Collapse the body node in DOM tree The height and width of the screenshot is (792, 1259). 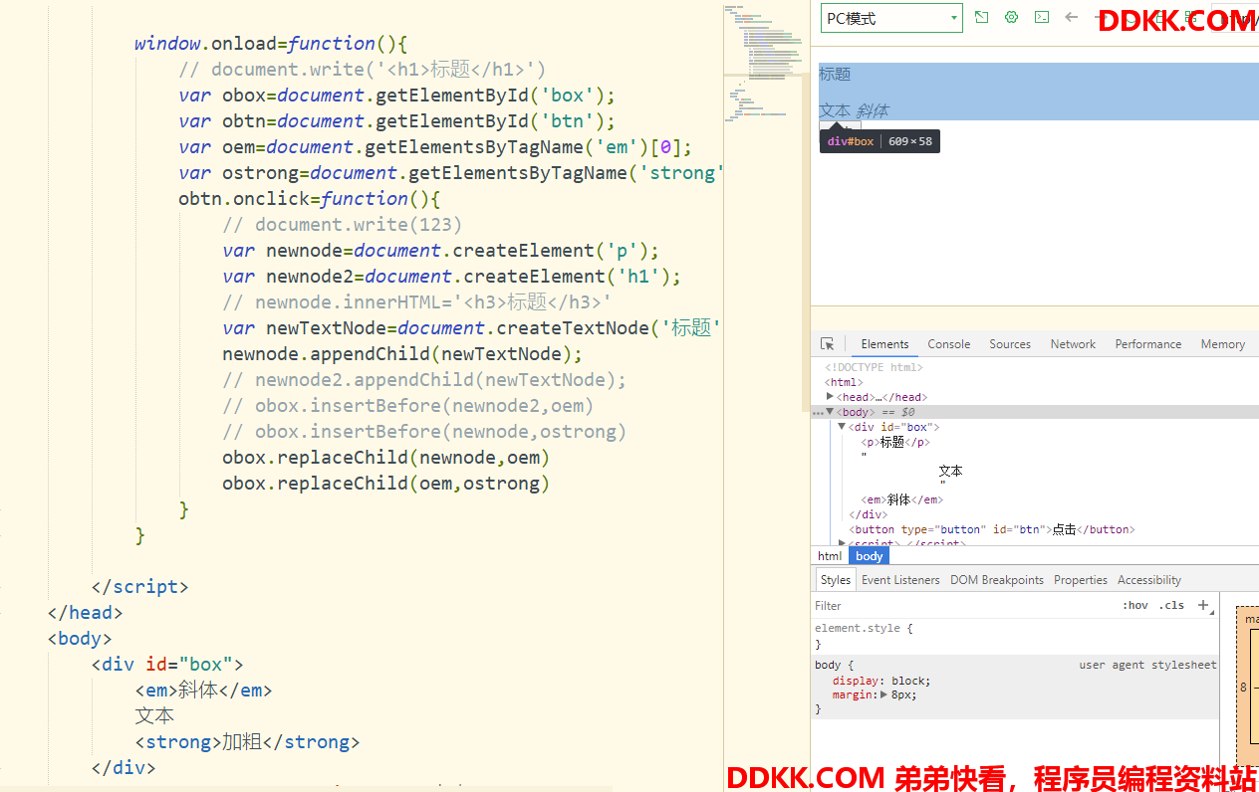[830, 412]
